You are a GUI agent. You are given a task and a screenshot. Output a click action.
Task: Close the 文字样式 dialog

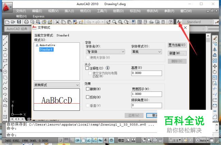[x=185, y=28]
